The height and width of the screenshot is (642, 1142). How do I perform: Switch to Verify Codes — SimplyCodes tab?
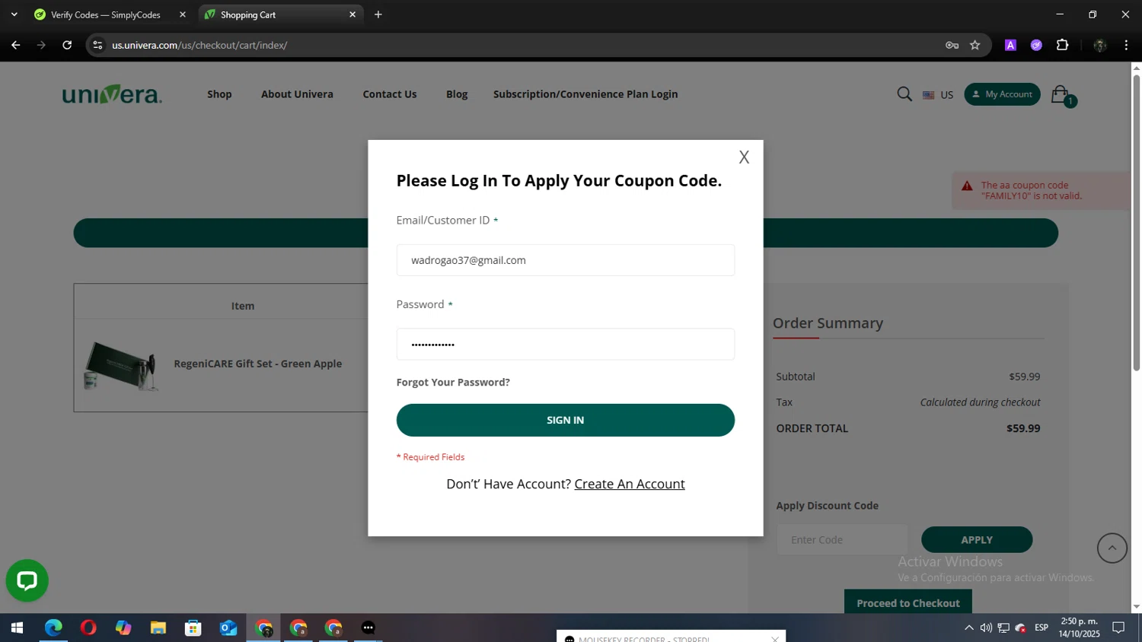(106, 14)
